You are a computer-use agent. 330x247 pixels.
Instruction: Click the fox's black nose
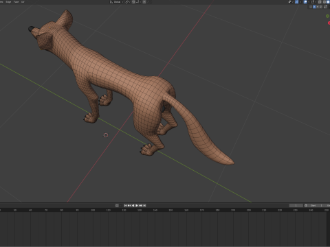click(x=31, y=29)
